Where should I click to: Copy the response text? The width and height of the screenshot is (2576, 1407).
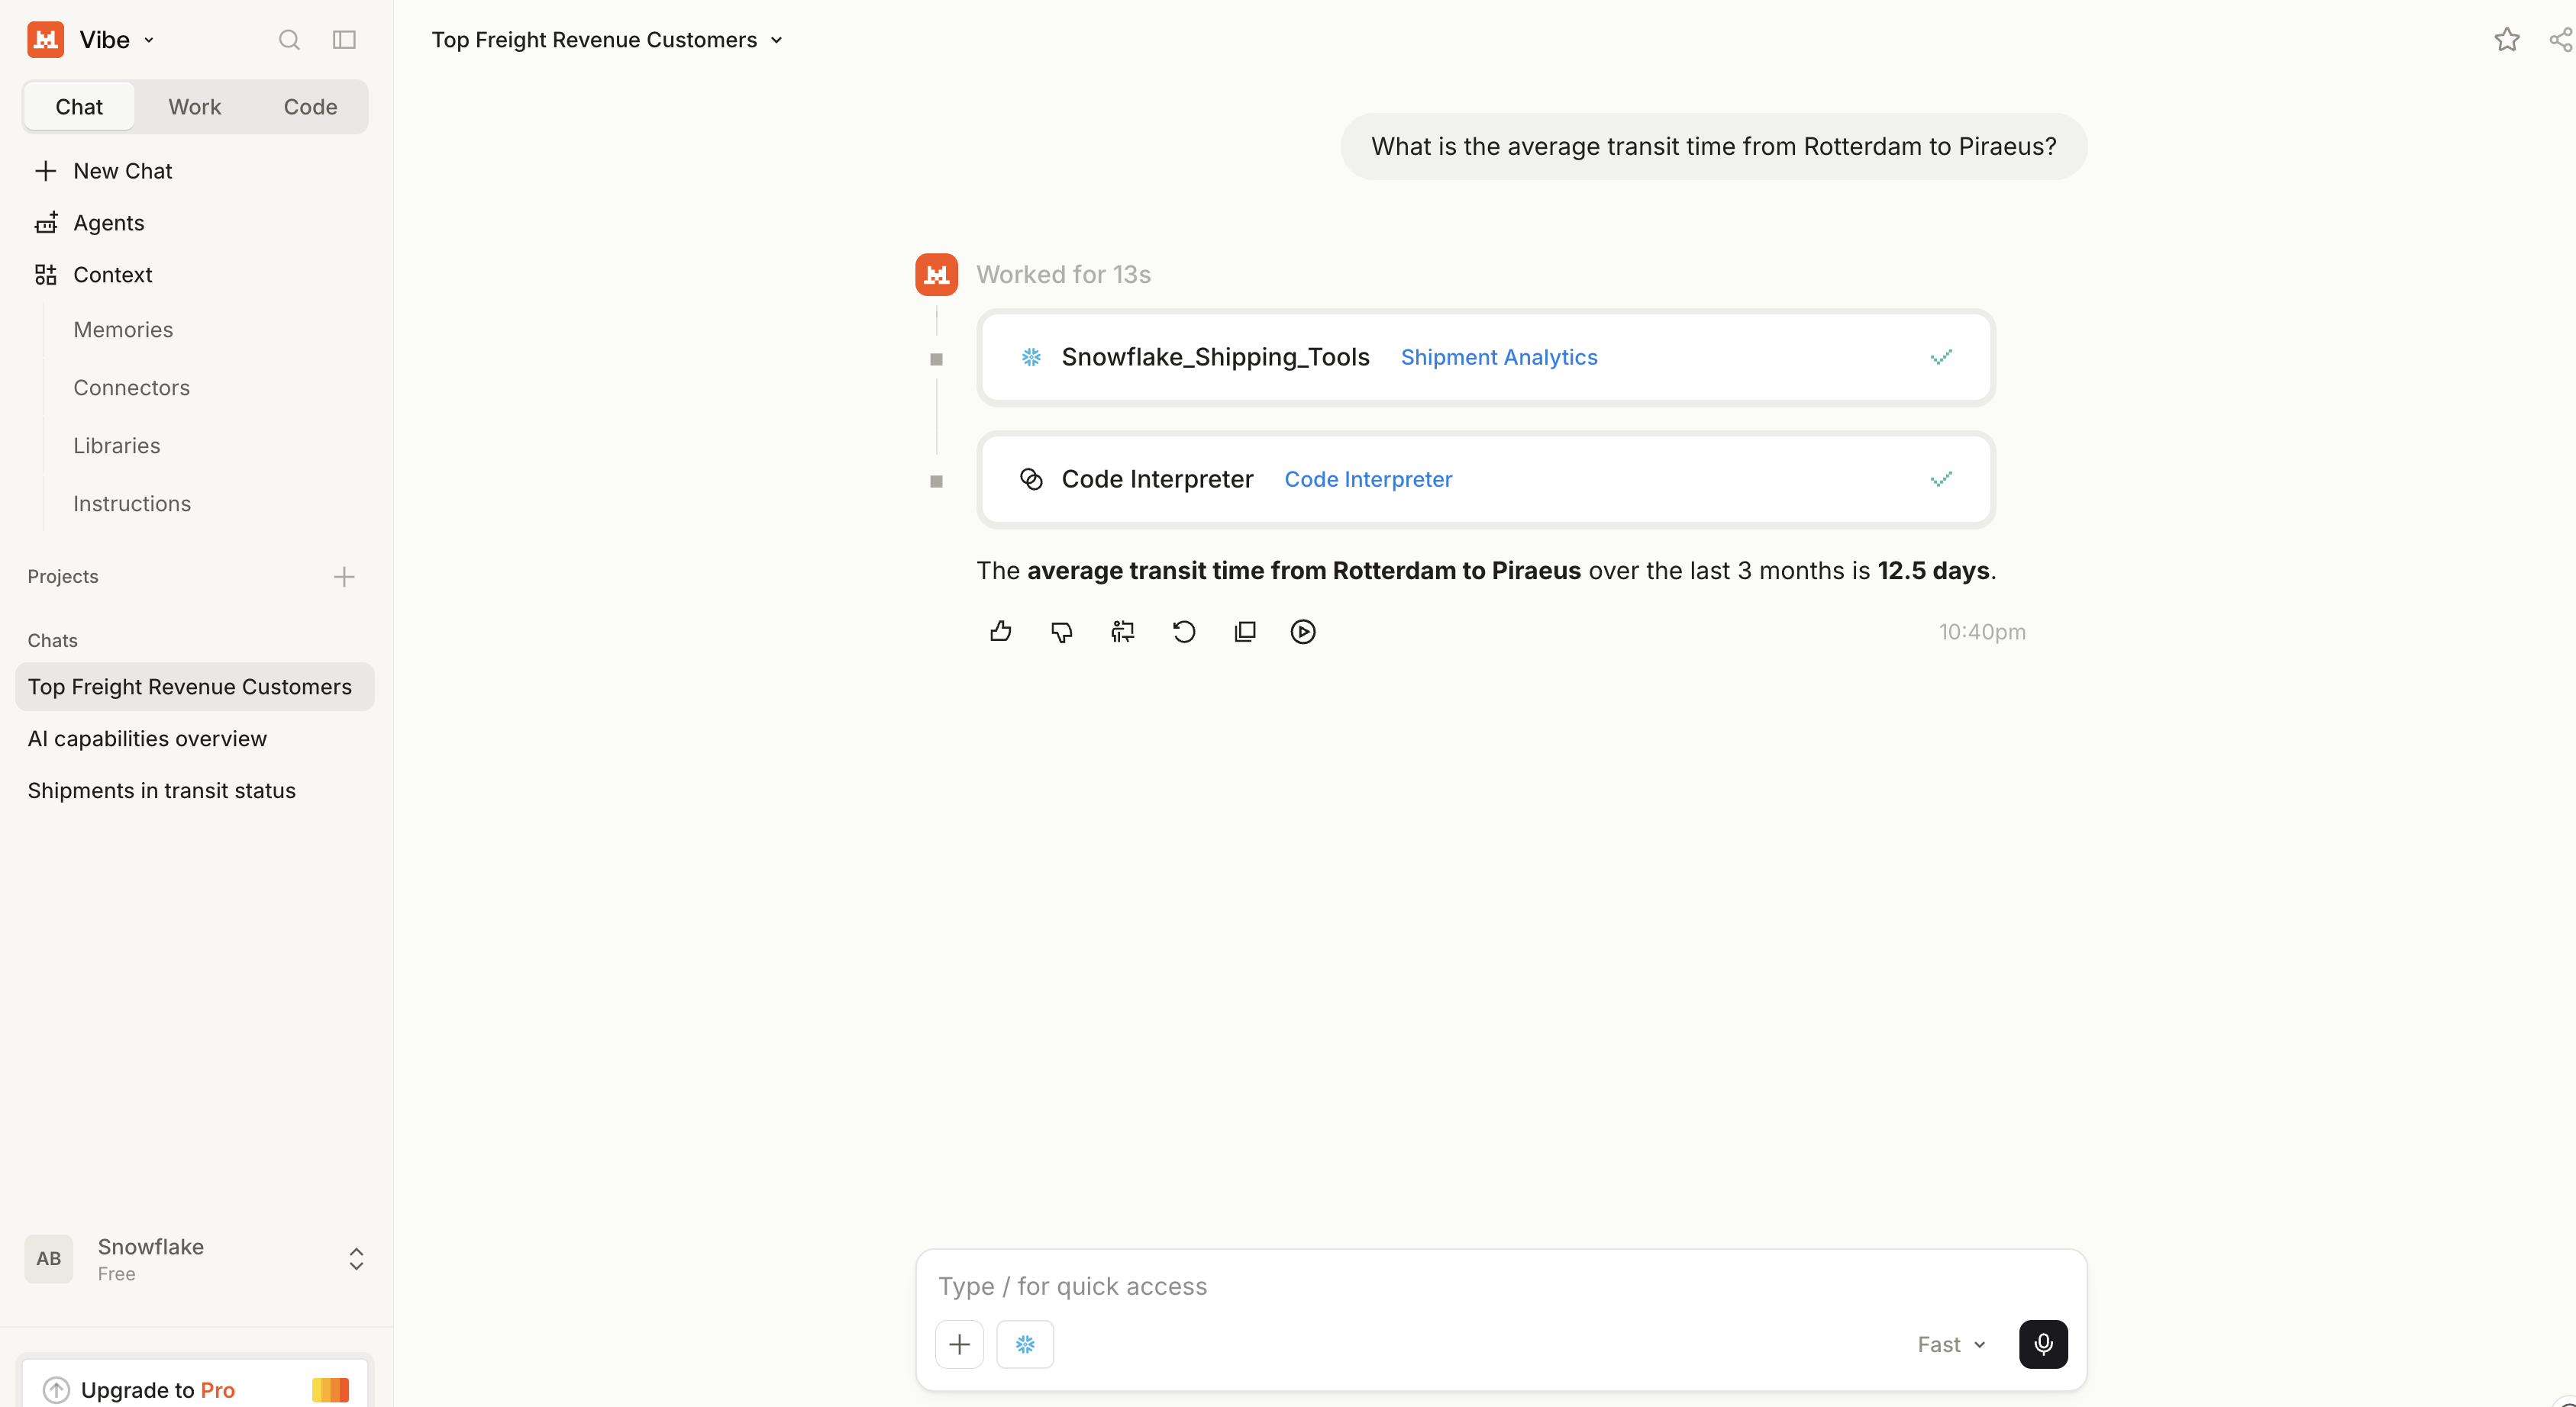click(1245, 632)
